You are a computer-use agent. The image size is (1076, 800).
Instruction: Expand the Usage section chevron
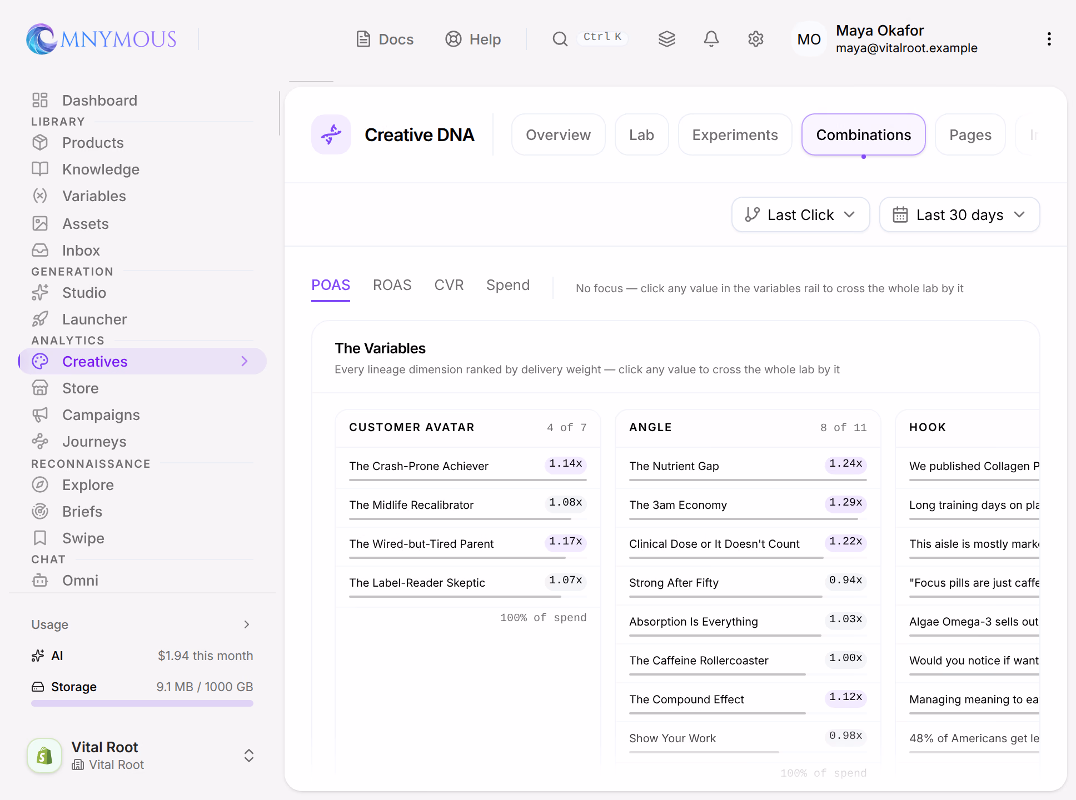coord(247,624)
